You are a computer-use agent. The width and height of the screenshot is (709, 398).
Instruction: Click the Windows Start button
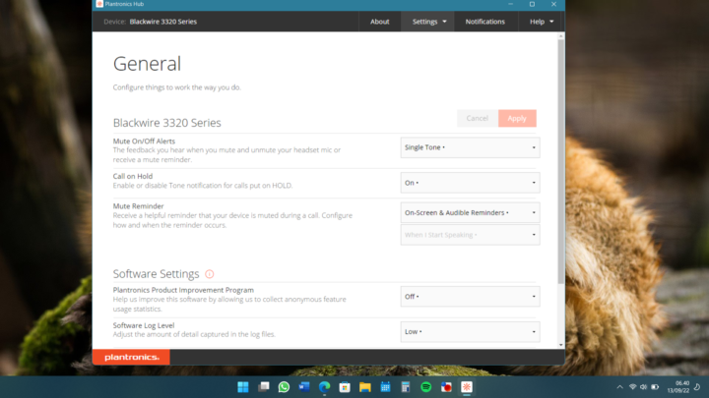[243, 387]
